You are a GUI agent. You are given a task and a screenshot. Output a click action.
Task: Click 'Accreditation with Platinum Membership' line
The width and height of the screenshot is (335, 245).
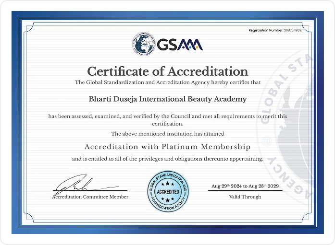(167, 147)
